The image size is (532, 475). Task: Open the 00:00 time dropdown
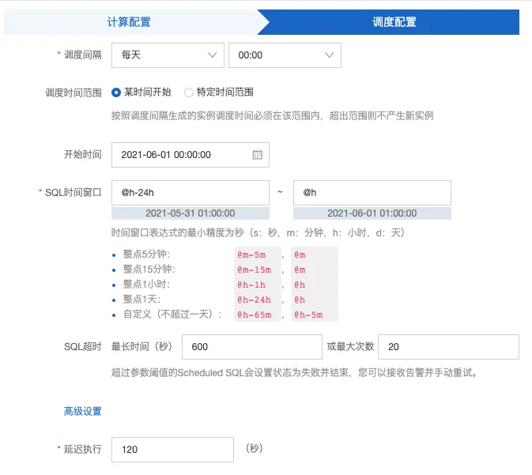click(x=285, y=55)
